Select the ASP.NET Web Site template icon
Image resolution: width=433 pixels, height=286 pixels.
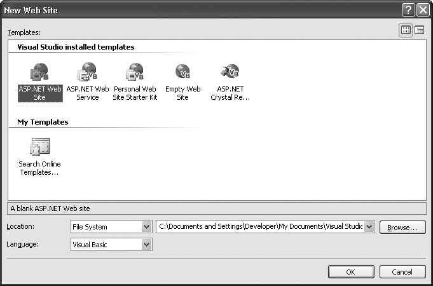(40, 72)
